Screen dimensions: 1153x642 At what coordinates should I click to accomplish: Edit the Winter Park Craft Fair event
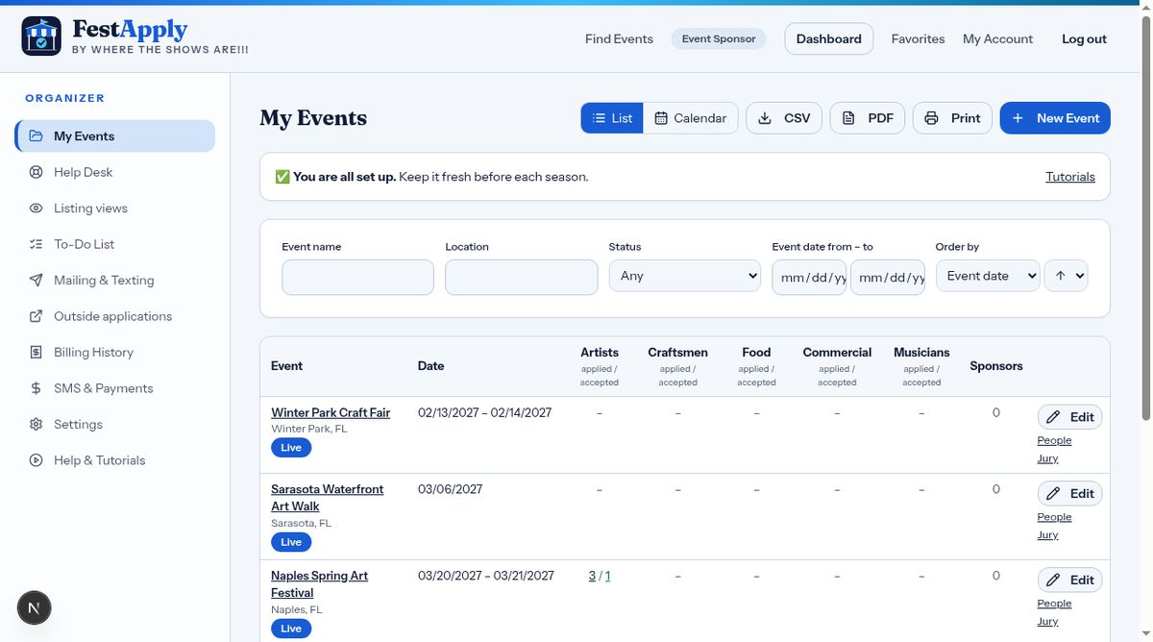1069,417
